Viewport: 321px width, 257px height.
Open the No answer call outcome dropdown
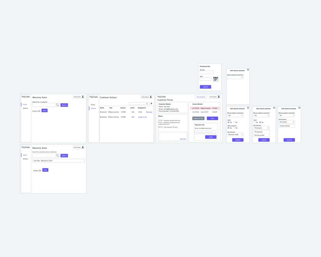click(x=287, y=122)
